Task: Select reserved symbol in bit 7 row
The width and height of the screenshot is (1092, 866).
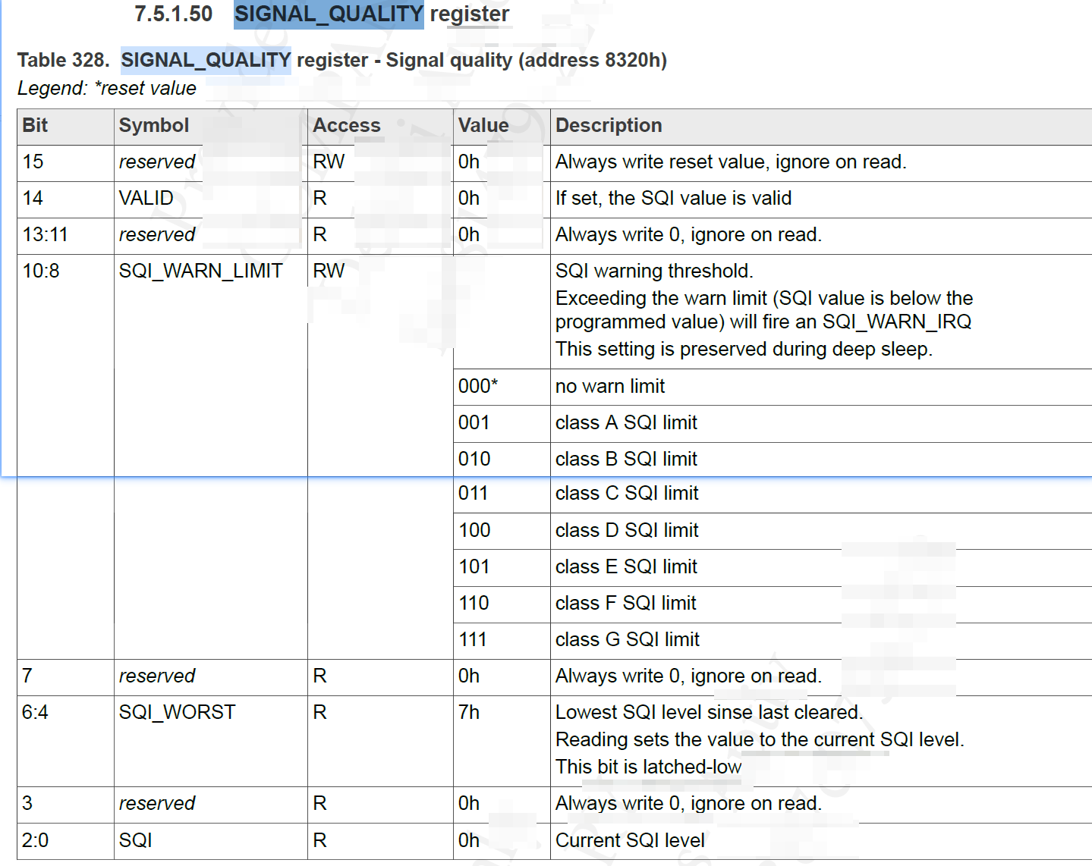Action: [x=157, y=676]
